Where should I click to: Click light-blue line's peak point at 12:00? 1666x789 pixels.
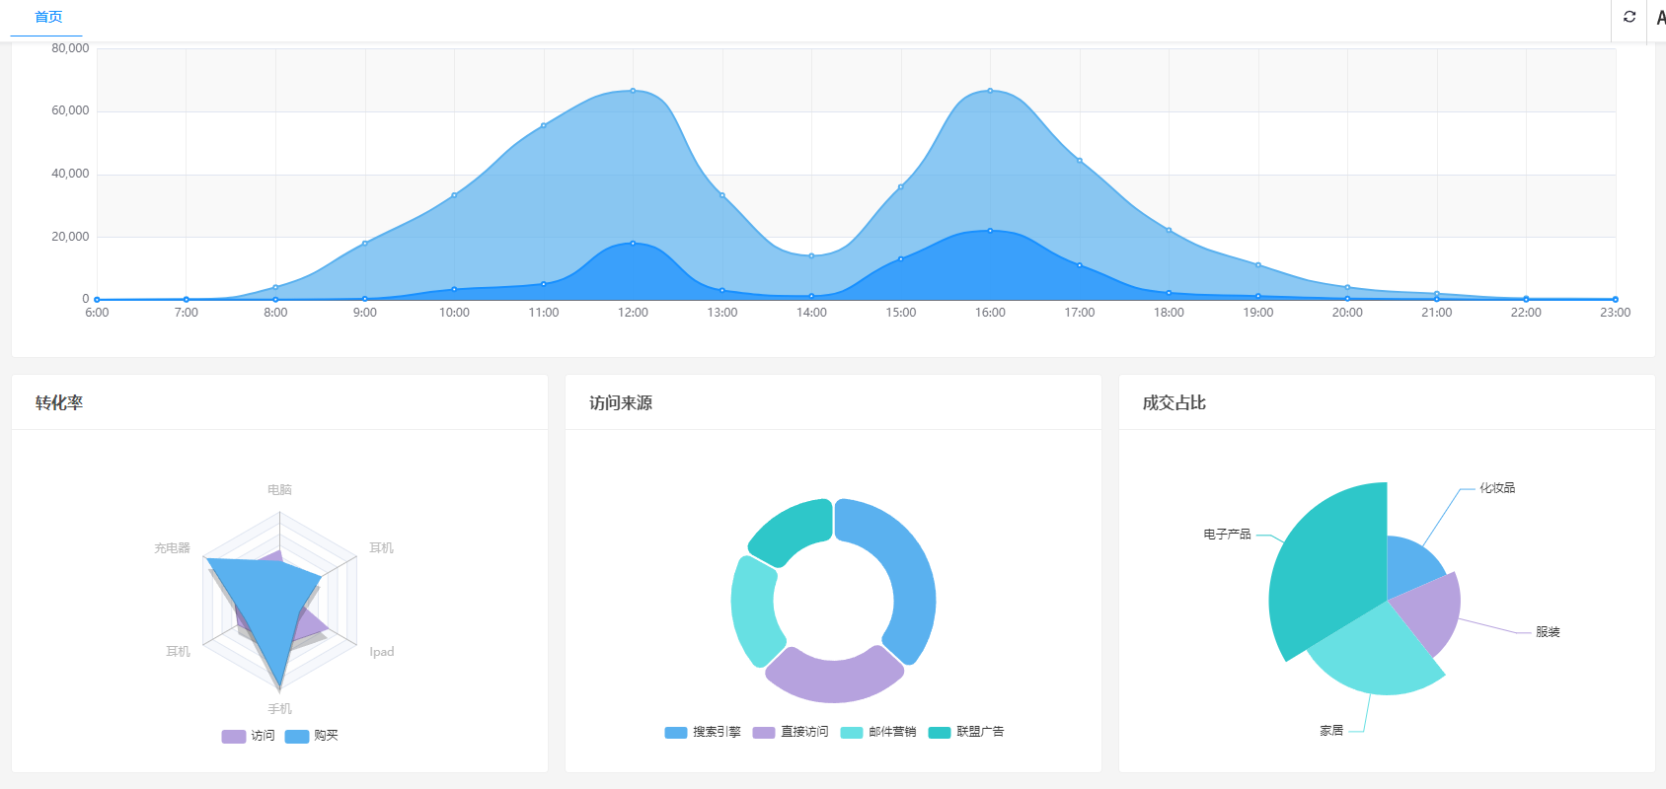(x=633, y=91)
